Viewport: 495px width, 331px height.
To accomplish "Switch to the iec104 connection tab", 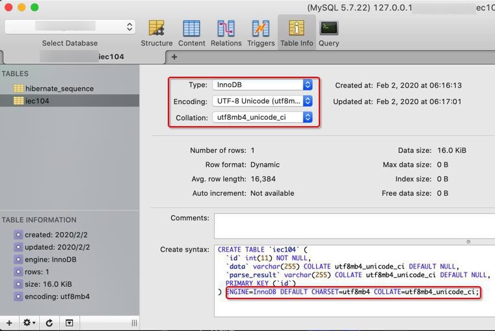I will (83, 57).
